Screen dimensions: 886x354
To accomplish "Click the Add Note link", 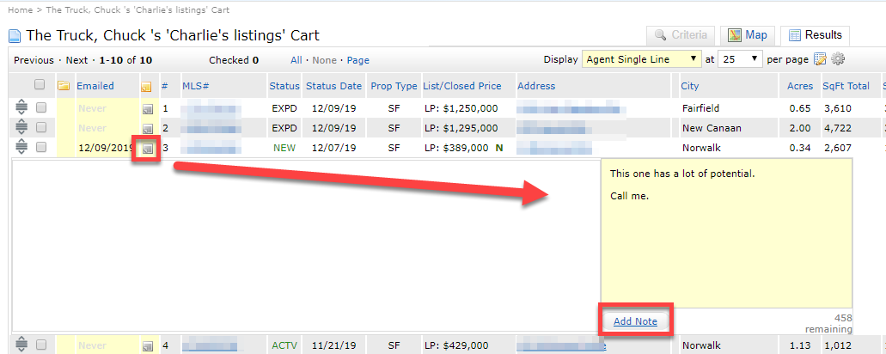I will 635,321.
